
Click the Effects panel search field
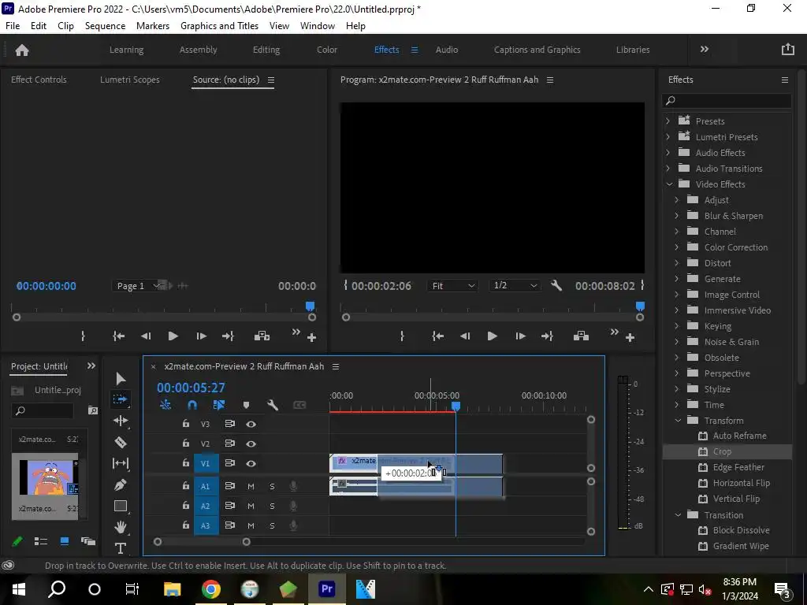[x=727, y=100]
